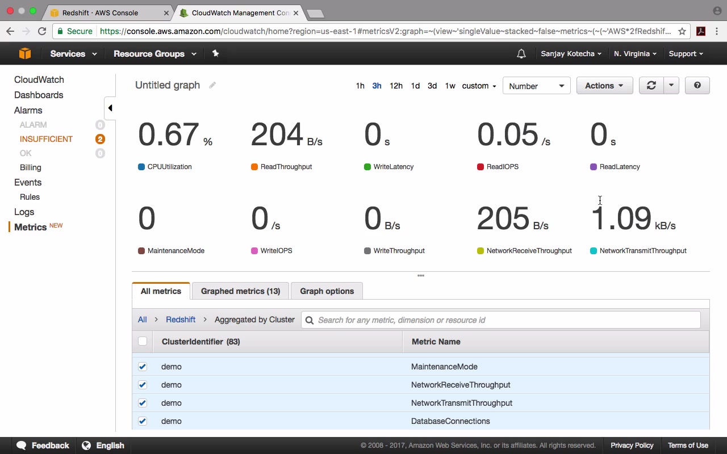
Task: Refresh the graph with the refresh icon
Action: click(x=651, y=86)
